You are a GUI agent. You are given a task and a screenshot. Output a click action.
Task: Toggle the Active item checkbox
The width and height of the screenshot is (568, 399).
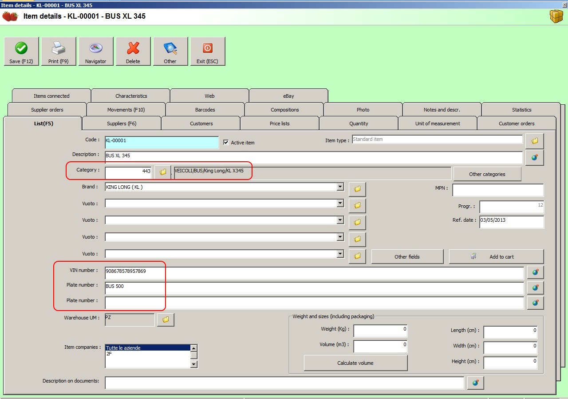226,142
